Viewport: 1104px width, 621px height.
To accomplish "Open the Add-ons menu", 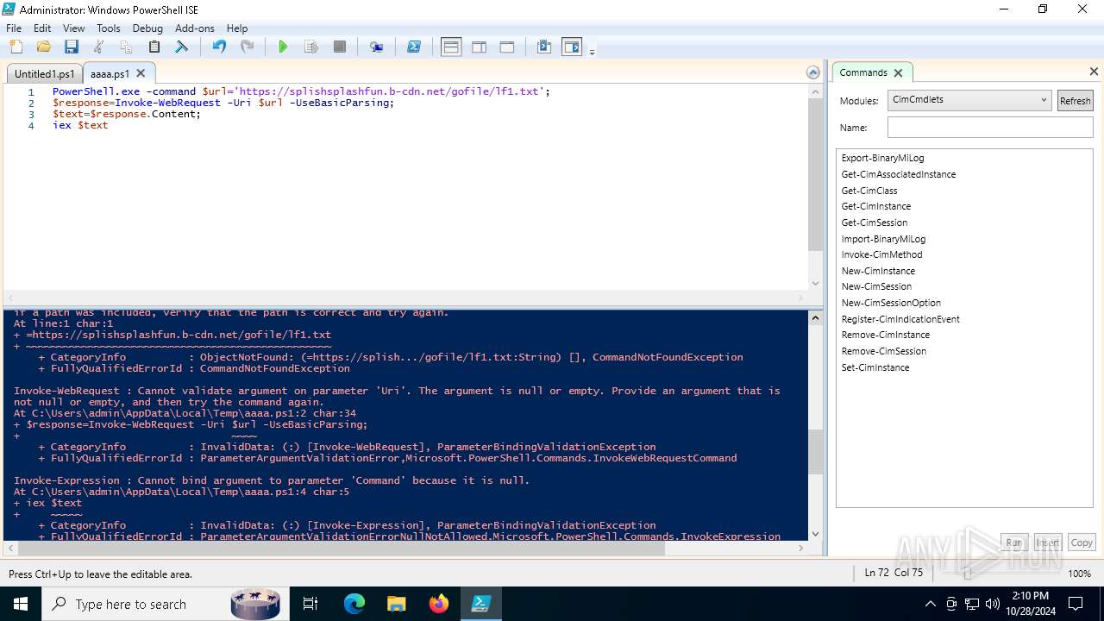I will tap(195, 28).
